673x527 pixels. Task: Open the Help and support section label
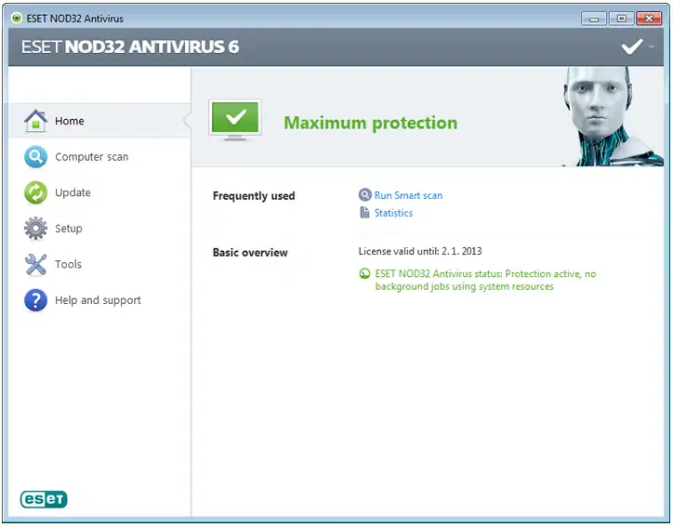click(98, 300)
